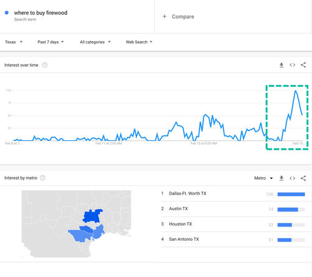The height and width of the screenshot is (277, 312).
Task: Switch the Metro breakdown dropdown
Action: (263, 178)
